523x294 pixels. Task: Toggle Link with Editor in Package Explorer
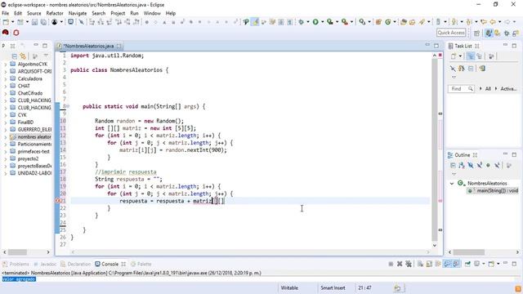coord(23,56)
